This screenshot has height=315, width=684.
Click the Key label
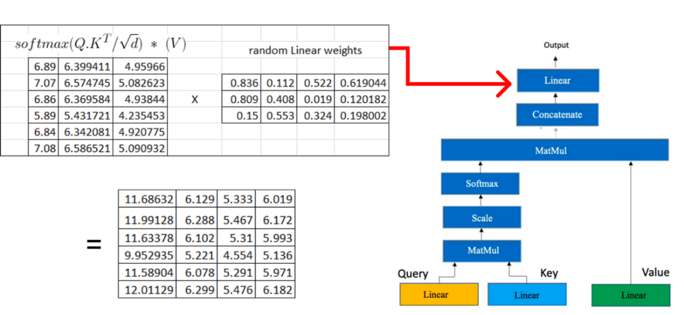tap(549, 273)
